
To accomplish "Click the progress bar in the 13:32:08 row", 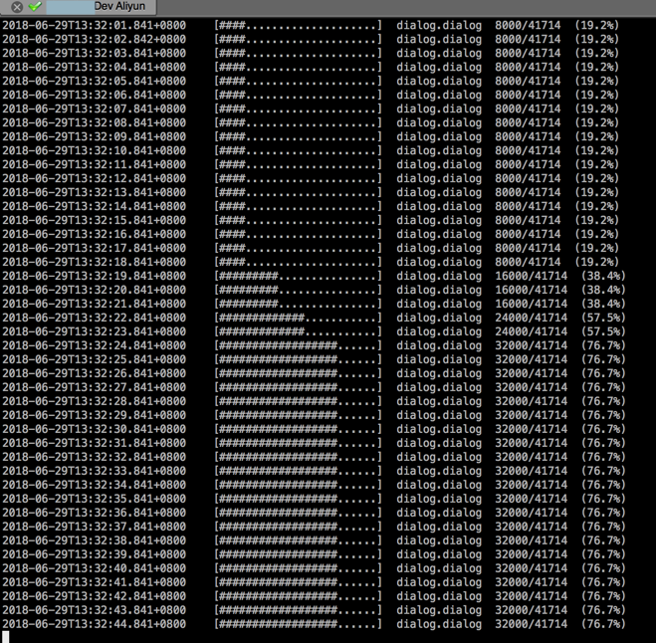I will tap(299, 123).
